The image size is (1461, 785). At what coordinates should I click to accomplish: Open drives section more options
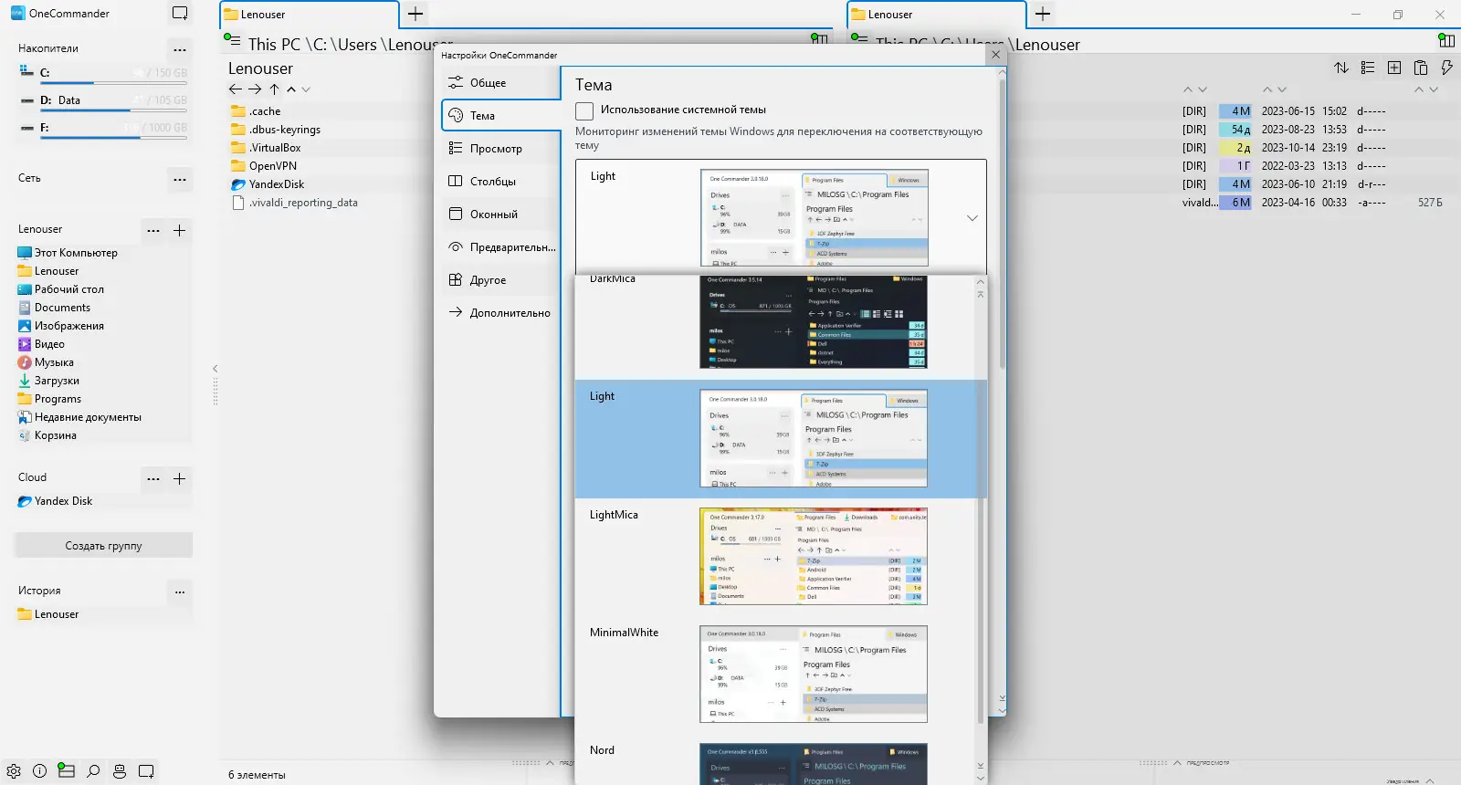[180, 49]
